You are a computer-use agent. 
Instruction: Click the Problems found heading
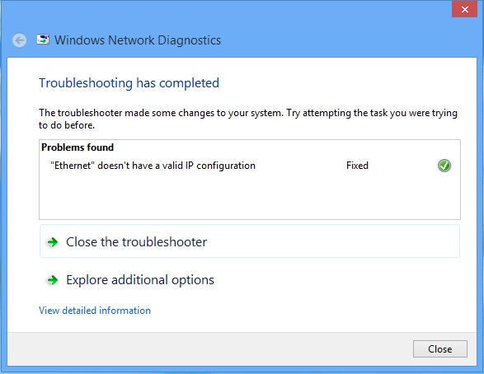tap(78, 147)
